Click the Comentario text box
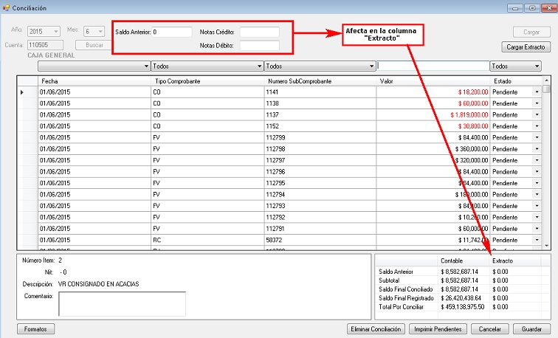Image resolution: width=558 pixels, height=338 pixels. coord(122,303)
